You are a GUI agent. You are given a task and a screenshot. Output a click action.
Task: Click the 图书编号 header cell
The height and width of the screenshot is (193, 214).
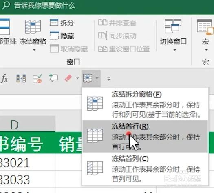pos(27,143)
